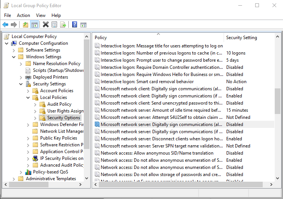Click the Help question mark icon
This screenshot has height=199, width=283.
pyautogui.click(x=74, y=25)
